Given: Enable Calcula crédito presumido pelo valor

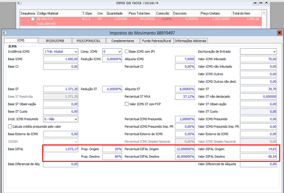Looking at the screenshot, I should click(x=10, y=126).
